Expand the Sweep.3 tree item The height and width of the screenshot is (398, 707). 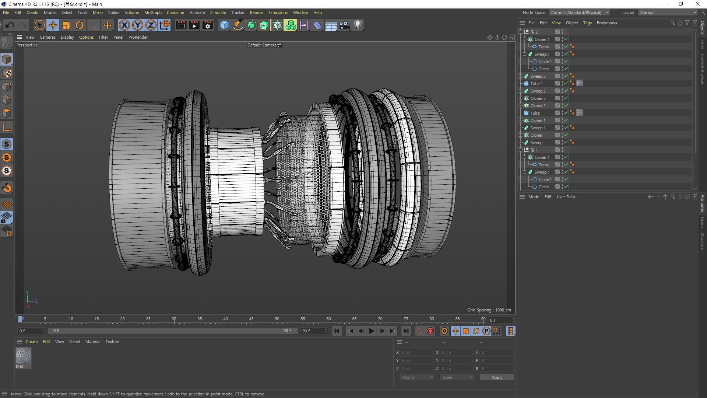[521, 76]
